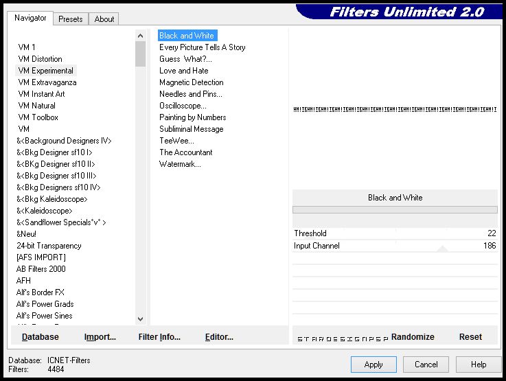
Task: Click the Input Channel slider row
Action: 395,246
